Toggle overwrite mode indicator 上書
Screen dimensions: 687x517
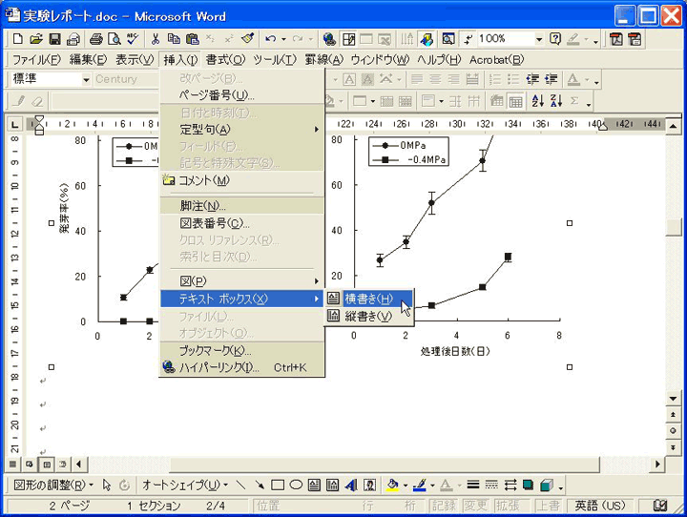tap(547, 507)
